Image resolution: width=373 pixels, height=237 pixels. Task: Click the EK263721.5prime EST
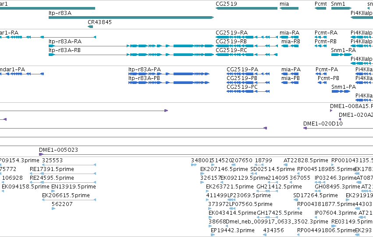(208, 191)
